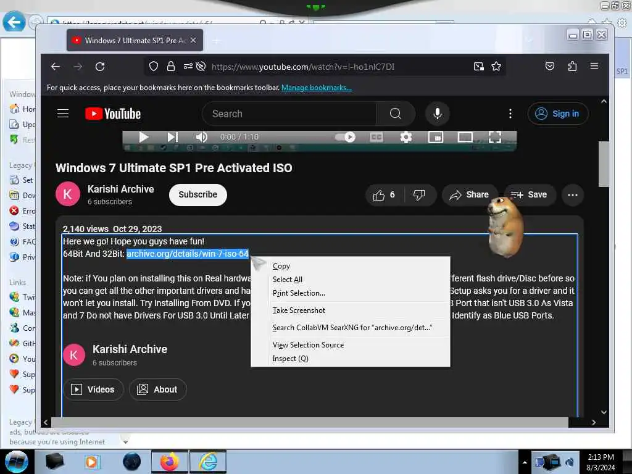The width and height of the screenshot is (632, 474).
Task: Click the horizontal scrollbar right arrow
Action: [594, 422]
